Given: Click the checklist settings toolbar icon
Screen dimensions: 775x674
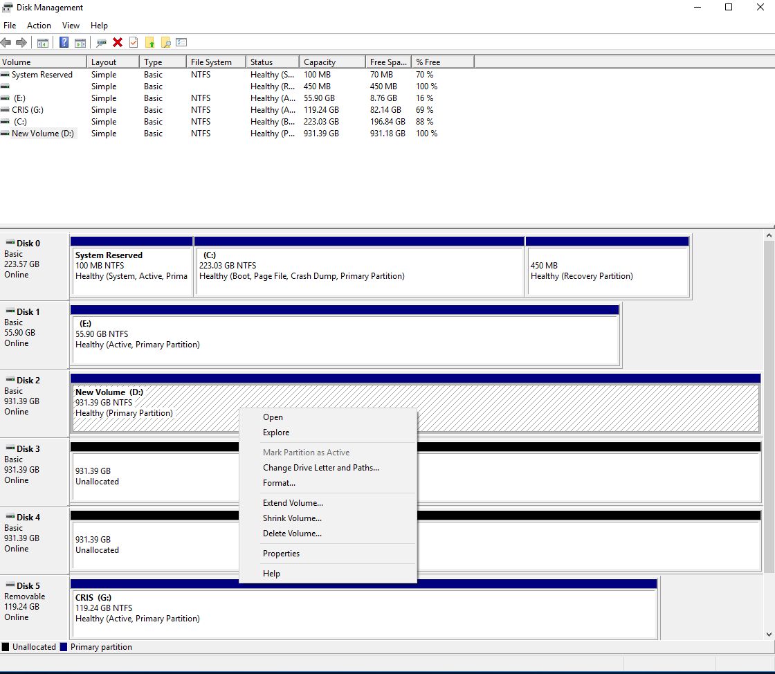Looking at the screenshot, I should pos(181,42).
